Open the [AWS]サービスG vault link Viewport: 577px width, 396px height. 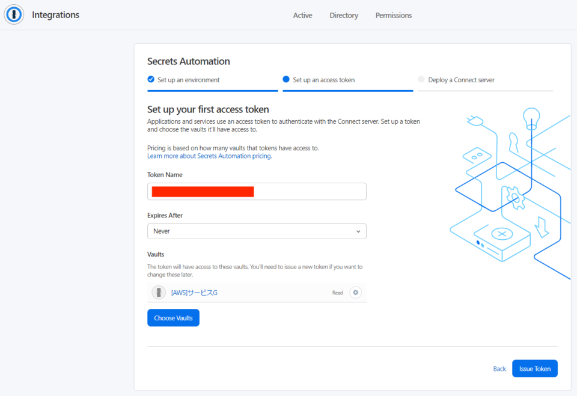(194, 293)
